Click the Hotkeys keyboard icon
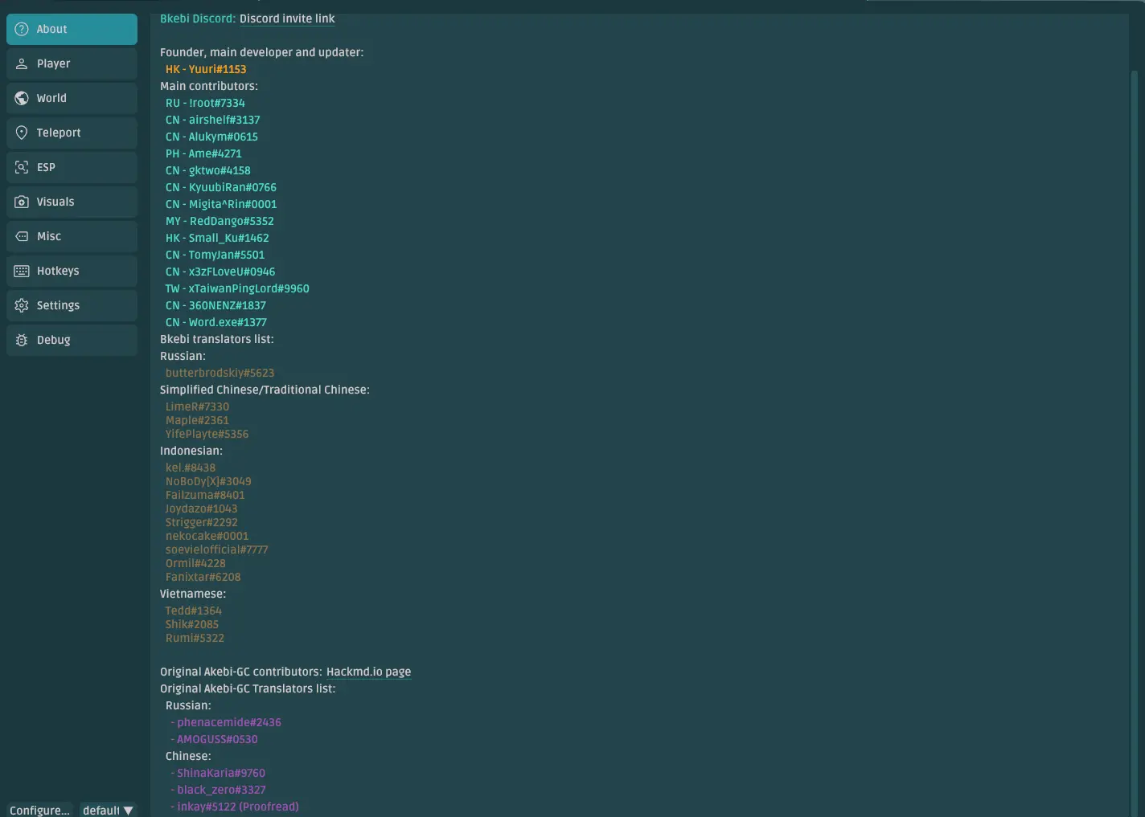This screenshot has height=817, width=1145. (x=22, y=271)
